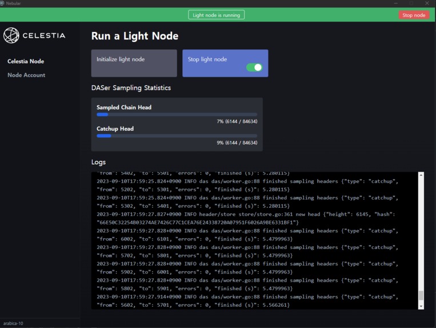Click the DASer Sampling Statistics heading

pyautogui.click(x=131, y=88)
